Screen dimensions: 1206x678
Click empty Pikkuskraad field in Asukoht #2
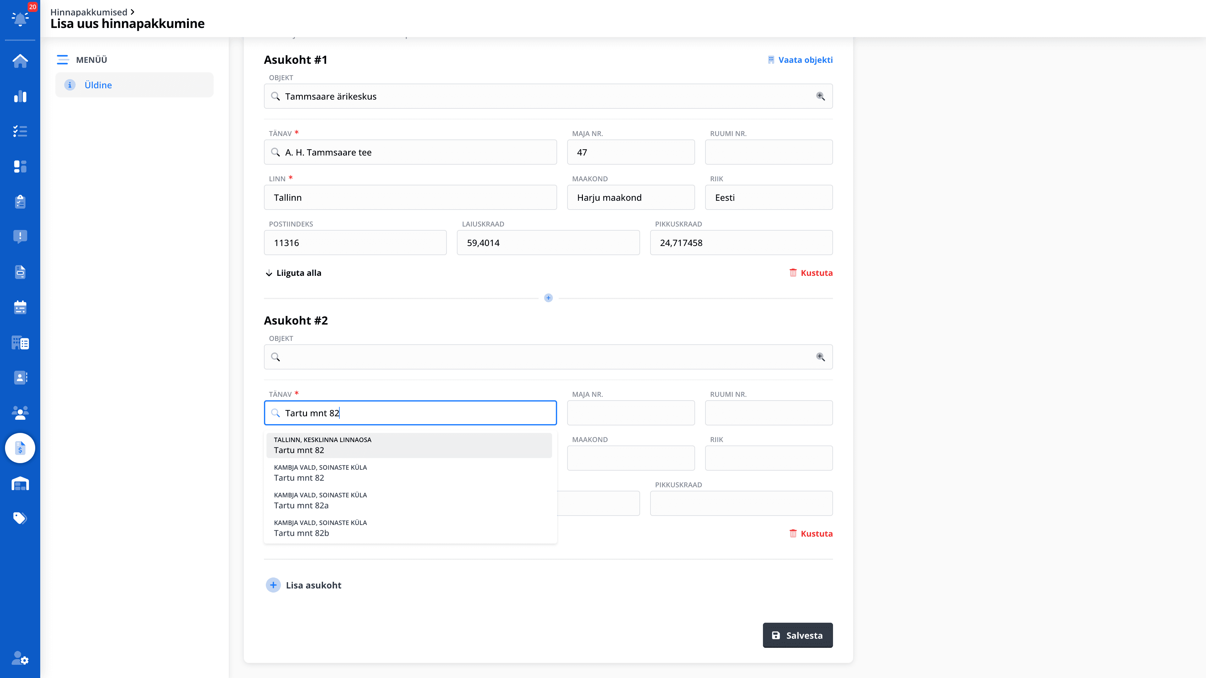coord(742,503)
